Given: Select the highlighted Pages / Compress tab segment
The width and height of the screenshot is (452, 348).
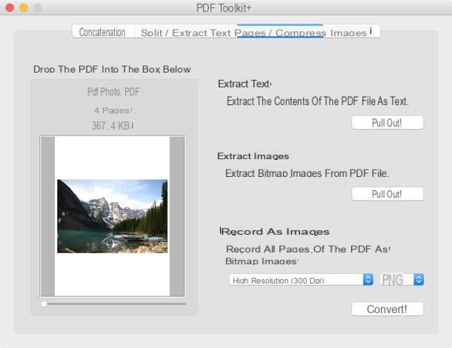Looking at the screenshot, I should pyautogui.click(x=280, y=32).
